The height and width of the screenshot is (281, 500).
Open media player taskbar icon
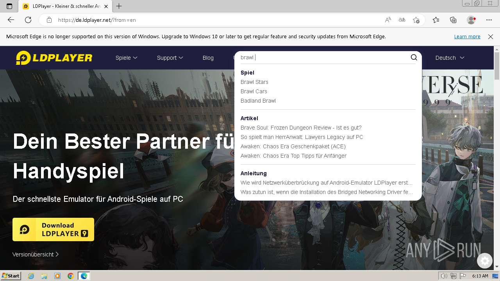click(x=57, y=276)
